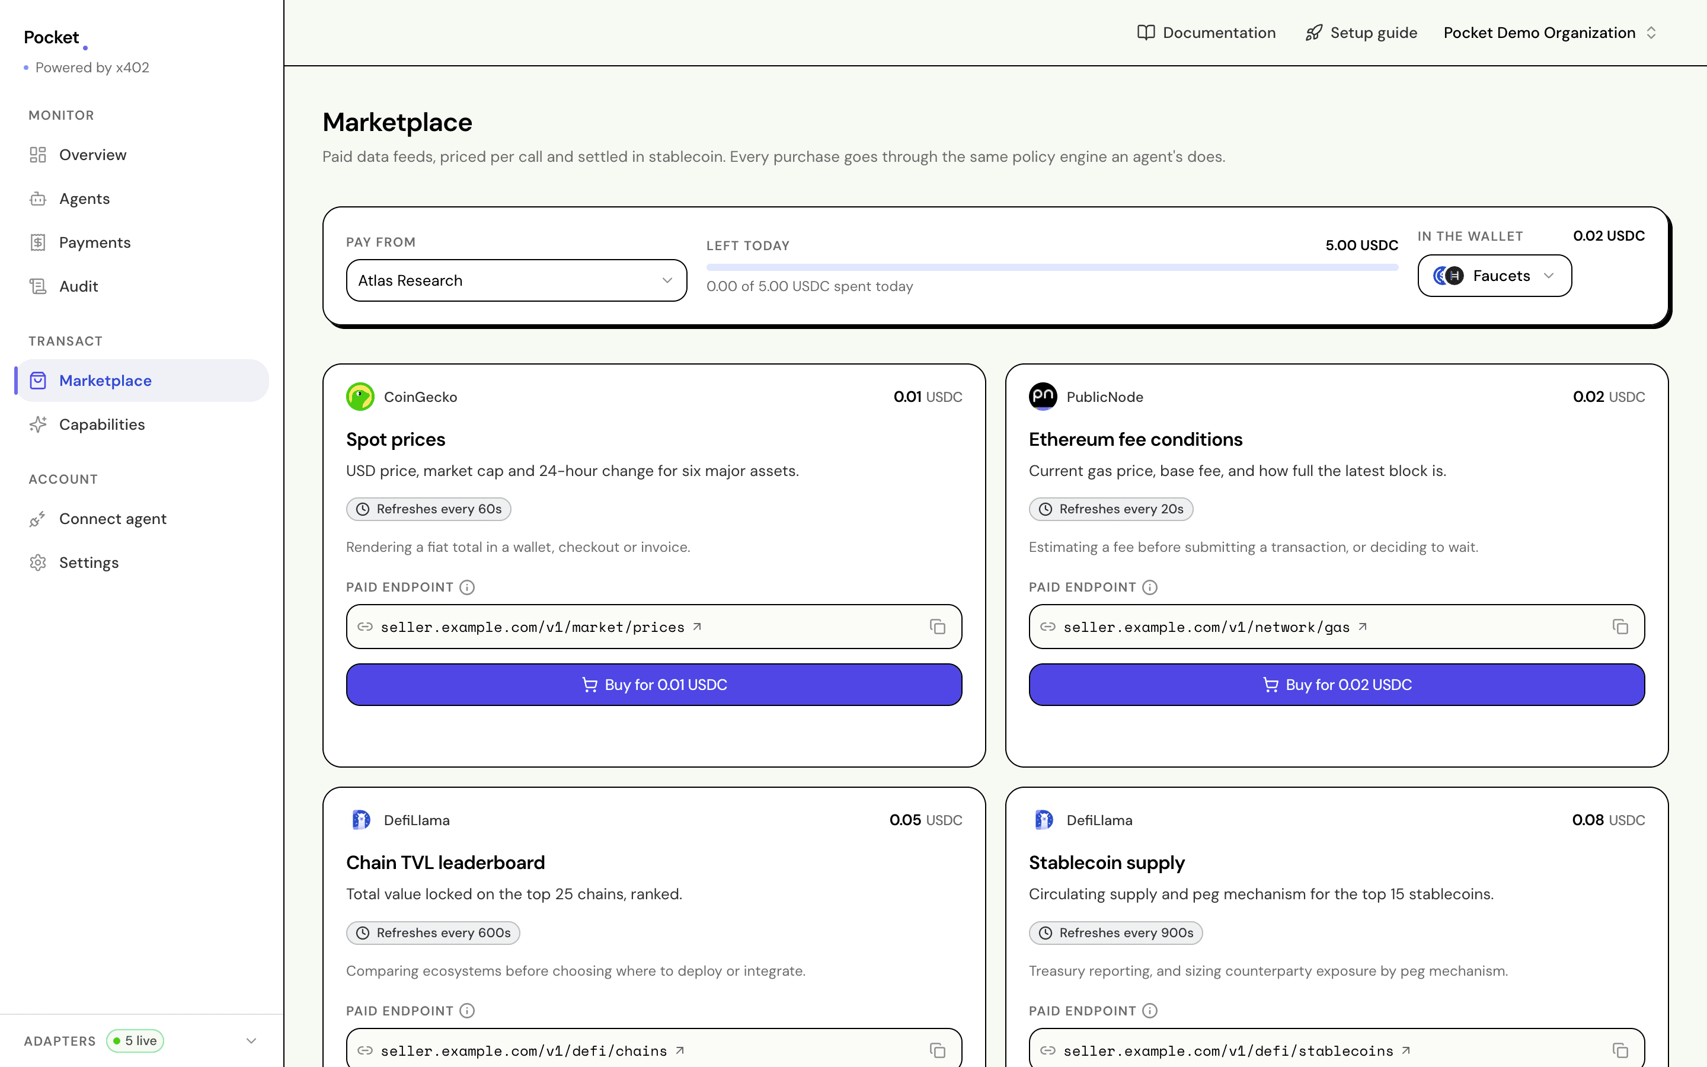Click "Refreshes every 60s" chip
1707x1067 pixels.
coord(428,509)
